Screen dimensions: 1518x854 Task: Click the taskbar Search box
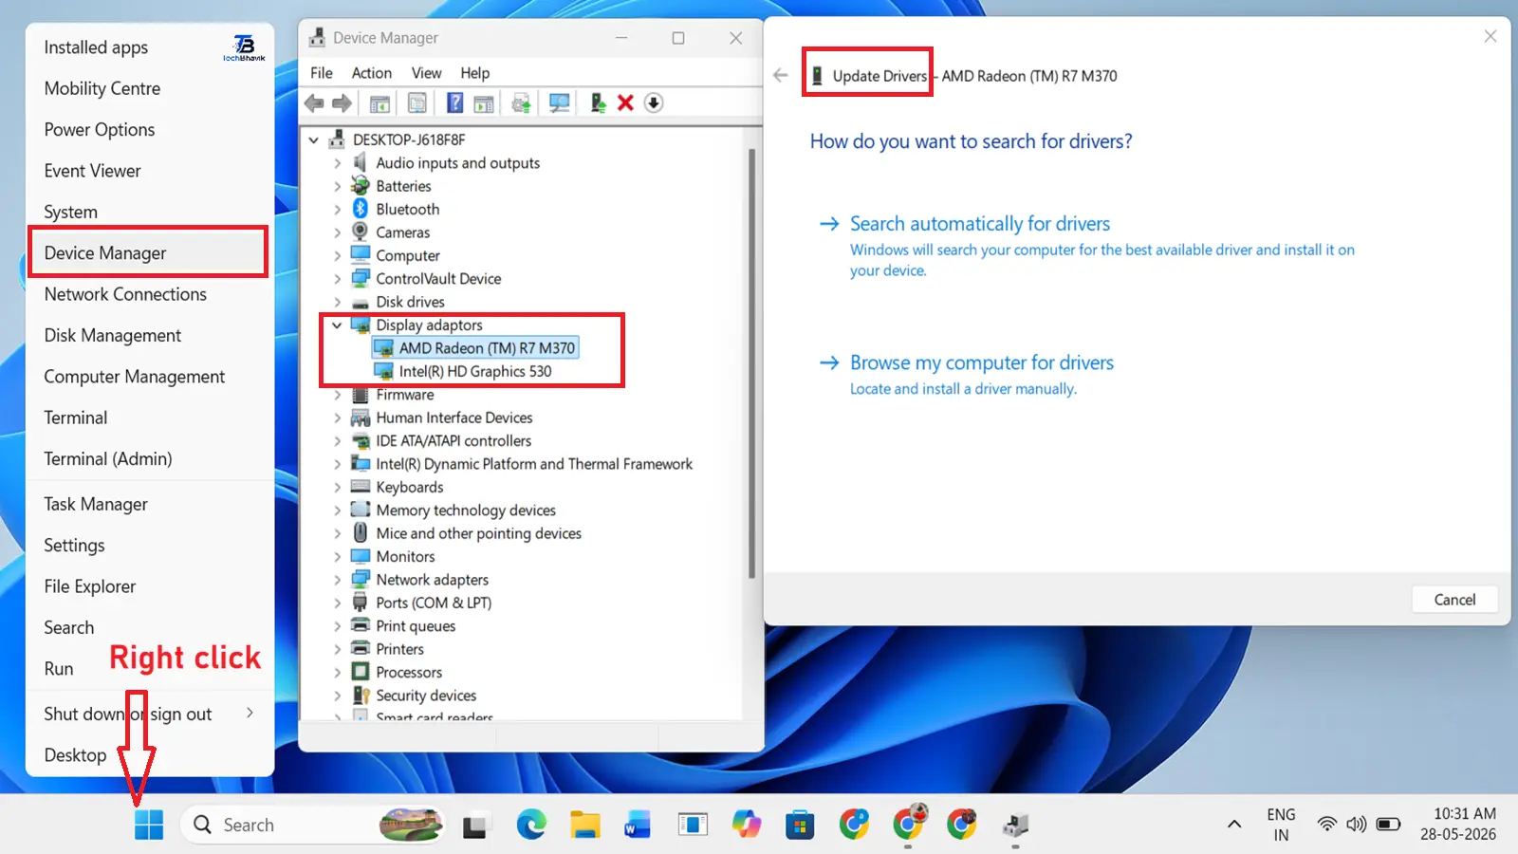point(314,825)
